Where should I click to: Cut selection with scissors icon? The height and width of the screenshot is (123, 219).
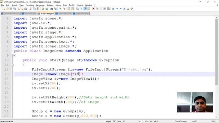[30, 9]
